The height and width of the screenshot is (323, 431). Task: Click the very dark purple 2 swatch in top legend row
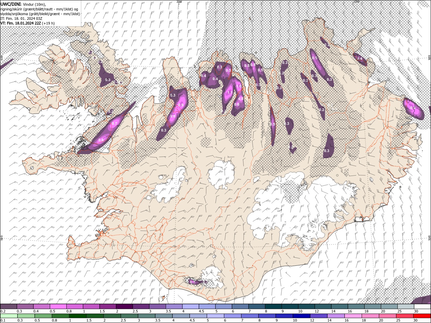(124, 307)
